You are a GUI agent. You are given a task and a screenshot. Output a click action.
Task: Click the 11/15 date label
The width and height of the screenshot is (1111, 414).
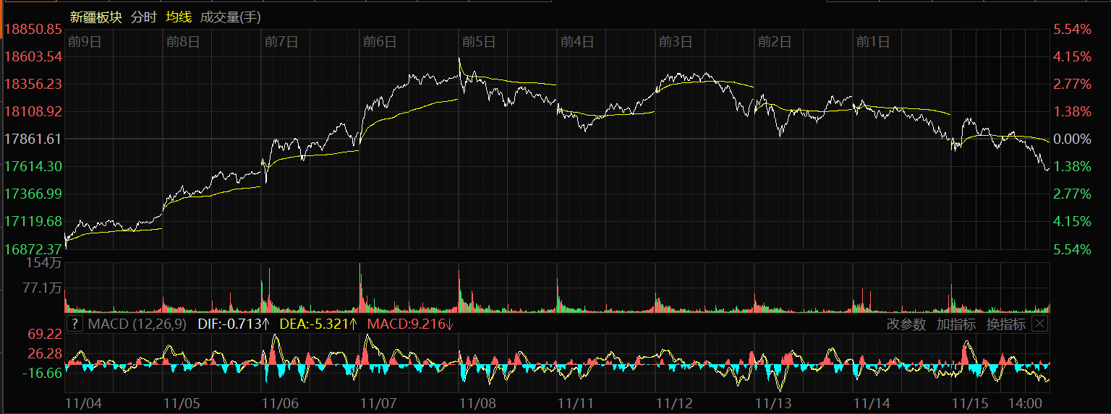(x=971, y=402)
